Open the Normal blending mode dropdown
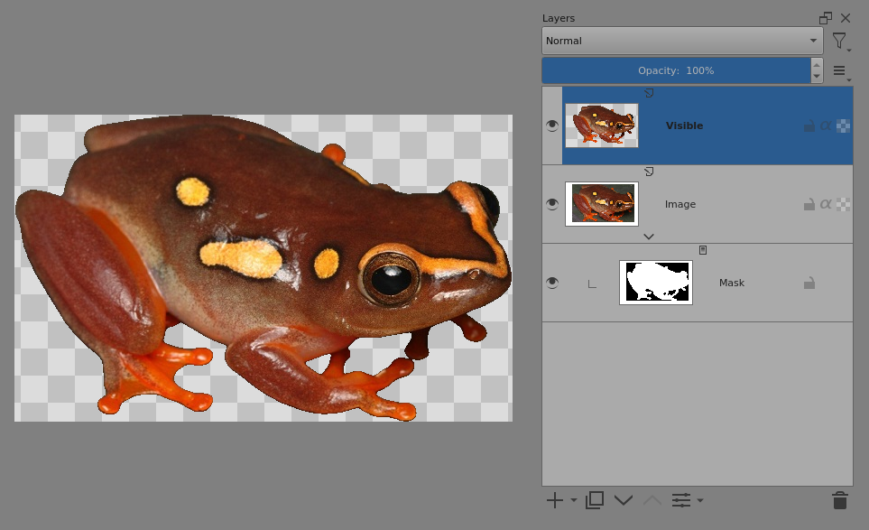The width and height of the screenshot is (869, 530). pos(682,41)
